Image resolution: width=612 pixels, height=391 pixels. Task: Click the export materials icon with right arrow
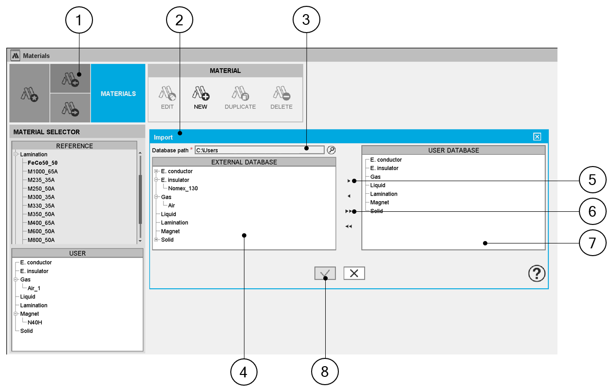click(x=70, y=108)
